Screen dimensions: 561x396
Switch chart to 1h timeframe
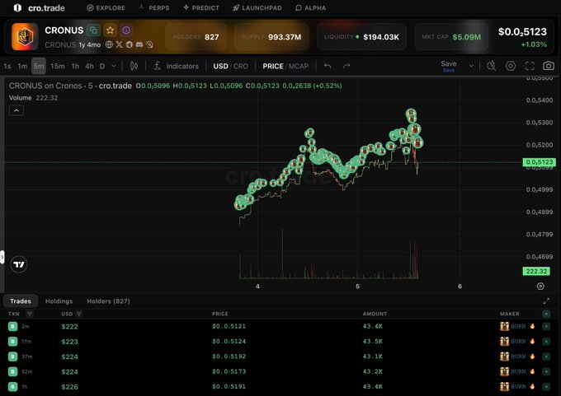[x=75, y=67]
